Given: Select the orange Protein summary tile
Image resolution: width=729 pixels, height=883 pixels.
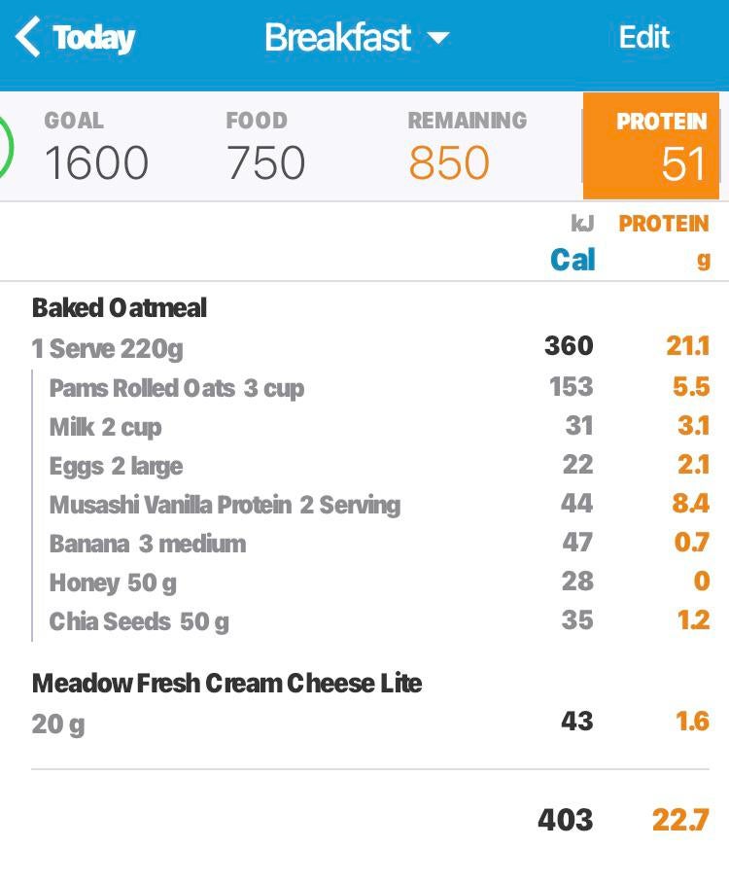Looking at the screenshot, I should coord(651,146).
